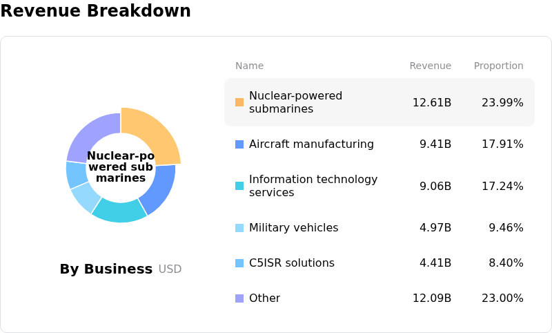Click the orange Nuclear-powered submarines legend swatch

pos(239,102)
